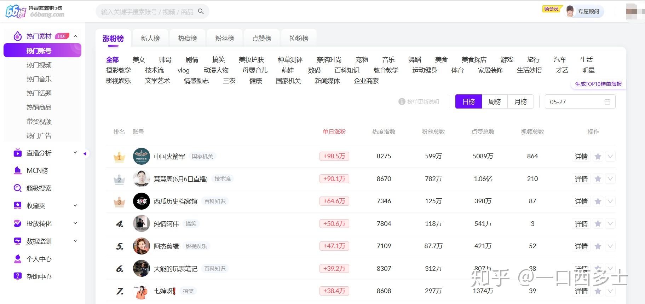Open dropdown arrow for 中国火箭军 row

click(x=610, y=156)
